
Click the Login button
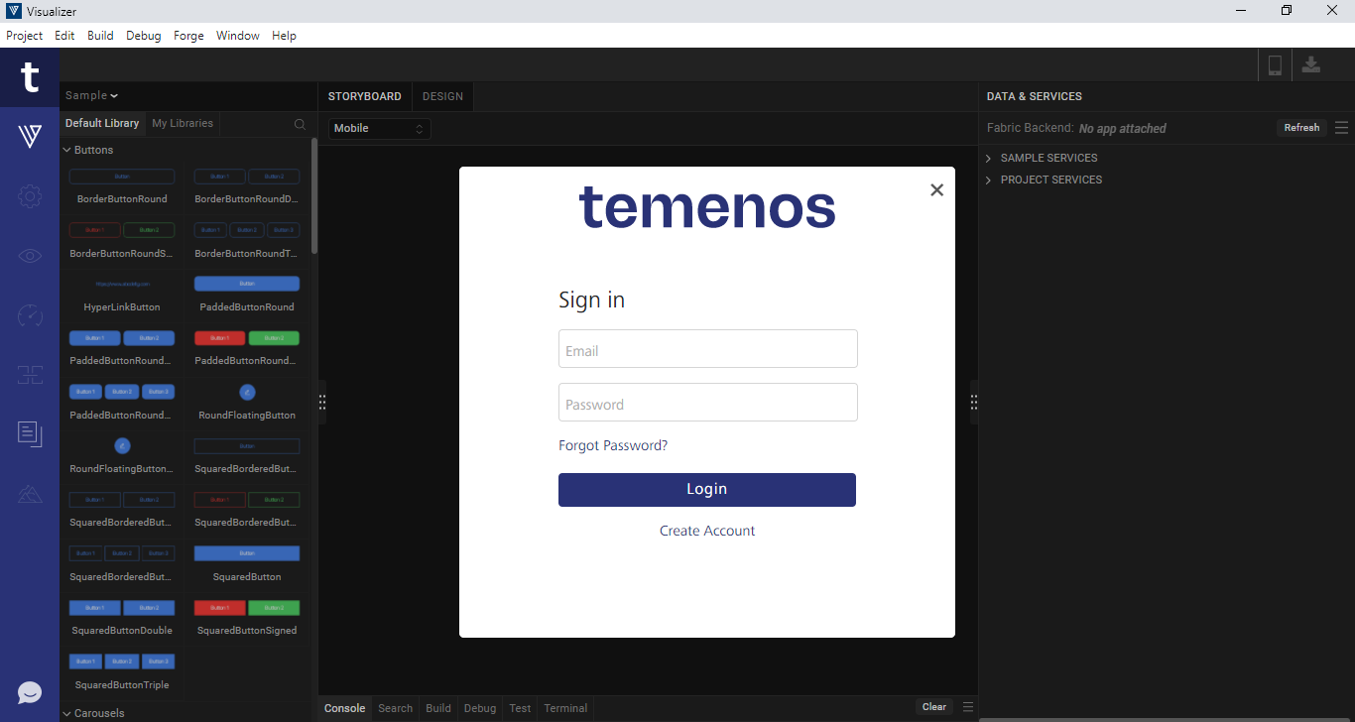click(x=707, y=490)
